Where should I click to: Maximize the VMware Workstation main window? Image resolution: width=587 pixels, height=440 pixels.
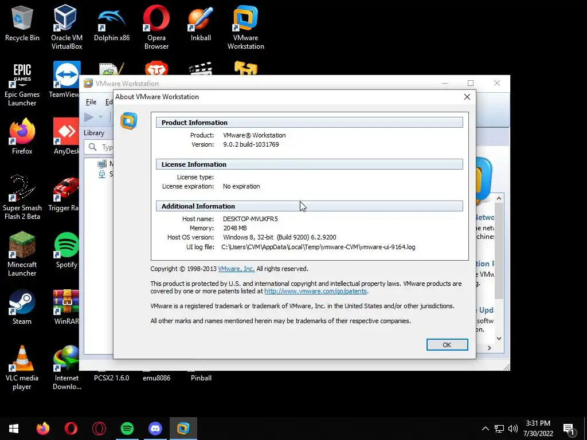[x=471, y=83]
